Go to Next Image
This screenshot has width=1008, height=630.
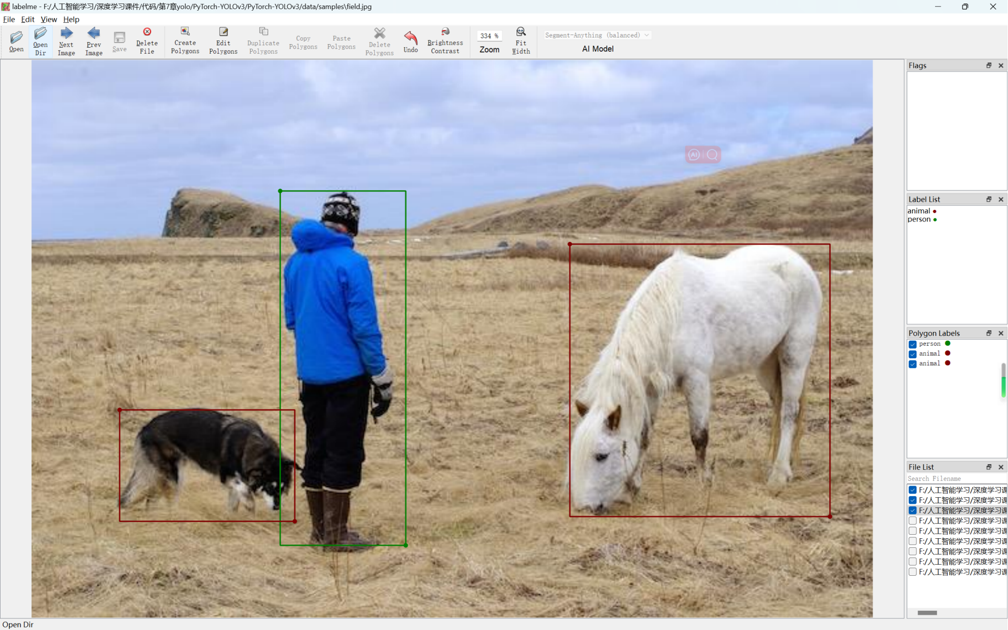(66, 41)
